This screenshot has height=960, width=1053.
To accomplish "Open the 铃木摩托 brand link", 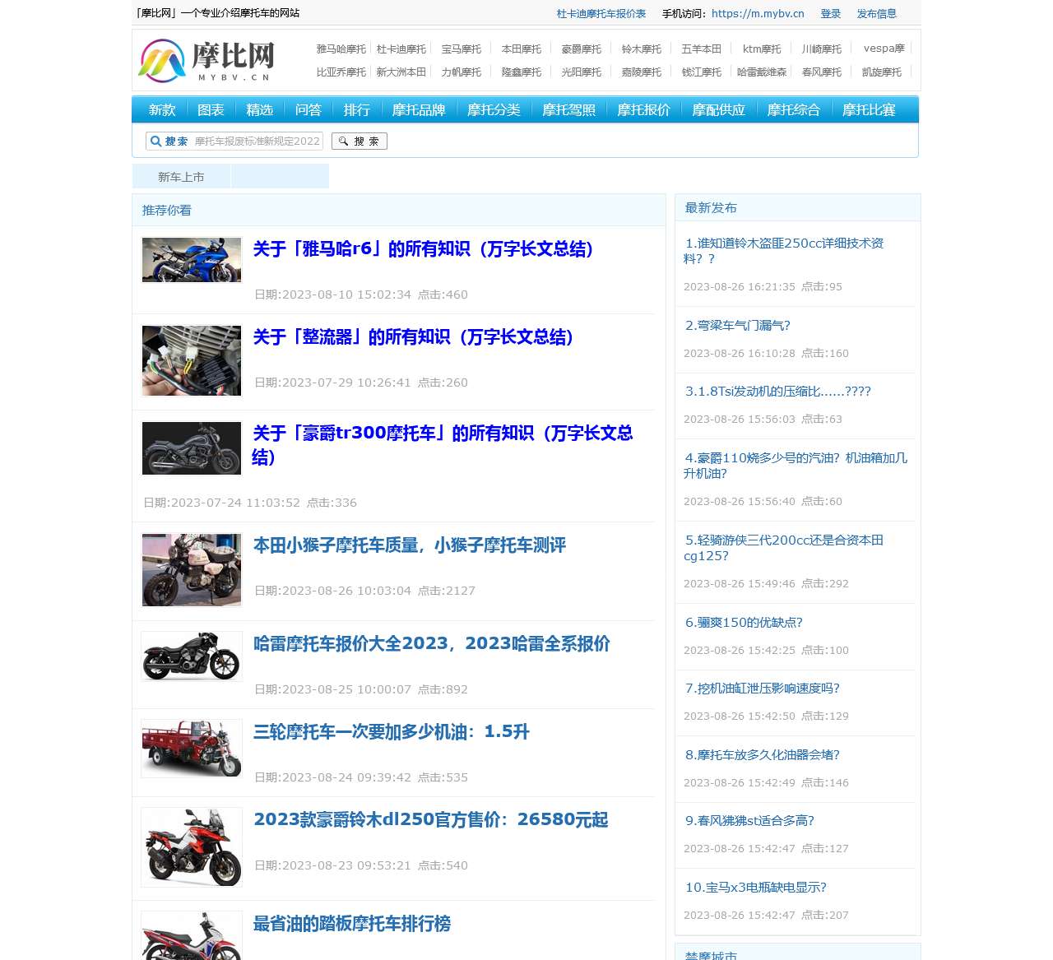I will click(x=642, y=49).
